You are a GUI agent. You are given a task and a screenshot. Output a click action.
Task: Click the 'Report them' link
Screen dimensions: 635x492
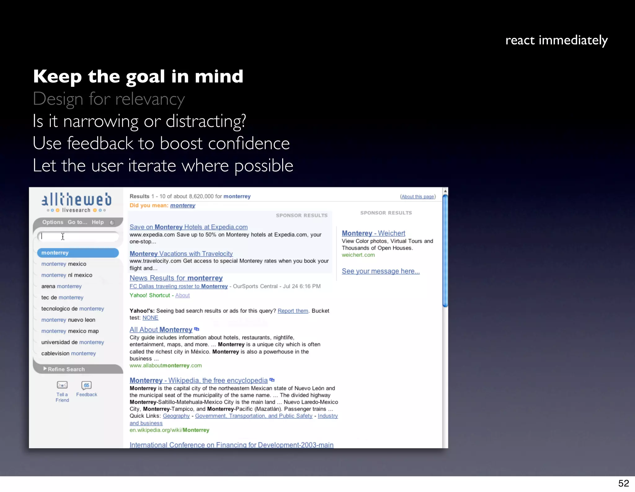coord(293,311)
